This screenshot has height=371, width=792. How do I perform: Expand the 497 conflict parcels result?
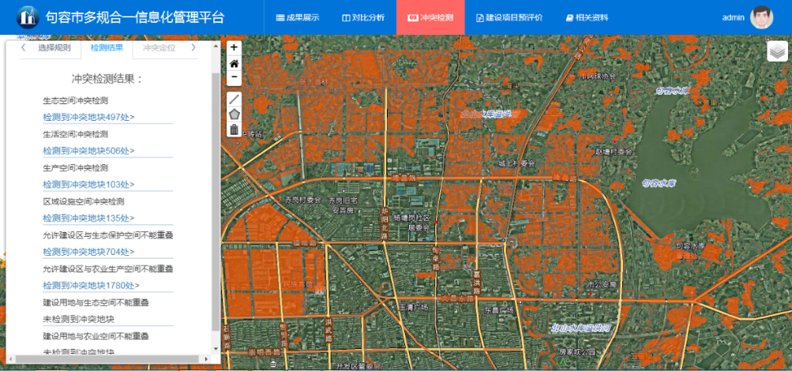(x=88, y=118)
